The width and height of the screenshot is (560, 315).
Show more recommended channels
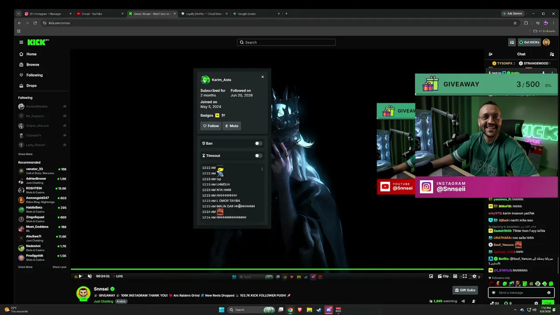25,267
